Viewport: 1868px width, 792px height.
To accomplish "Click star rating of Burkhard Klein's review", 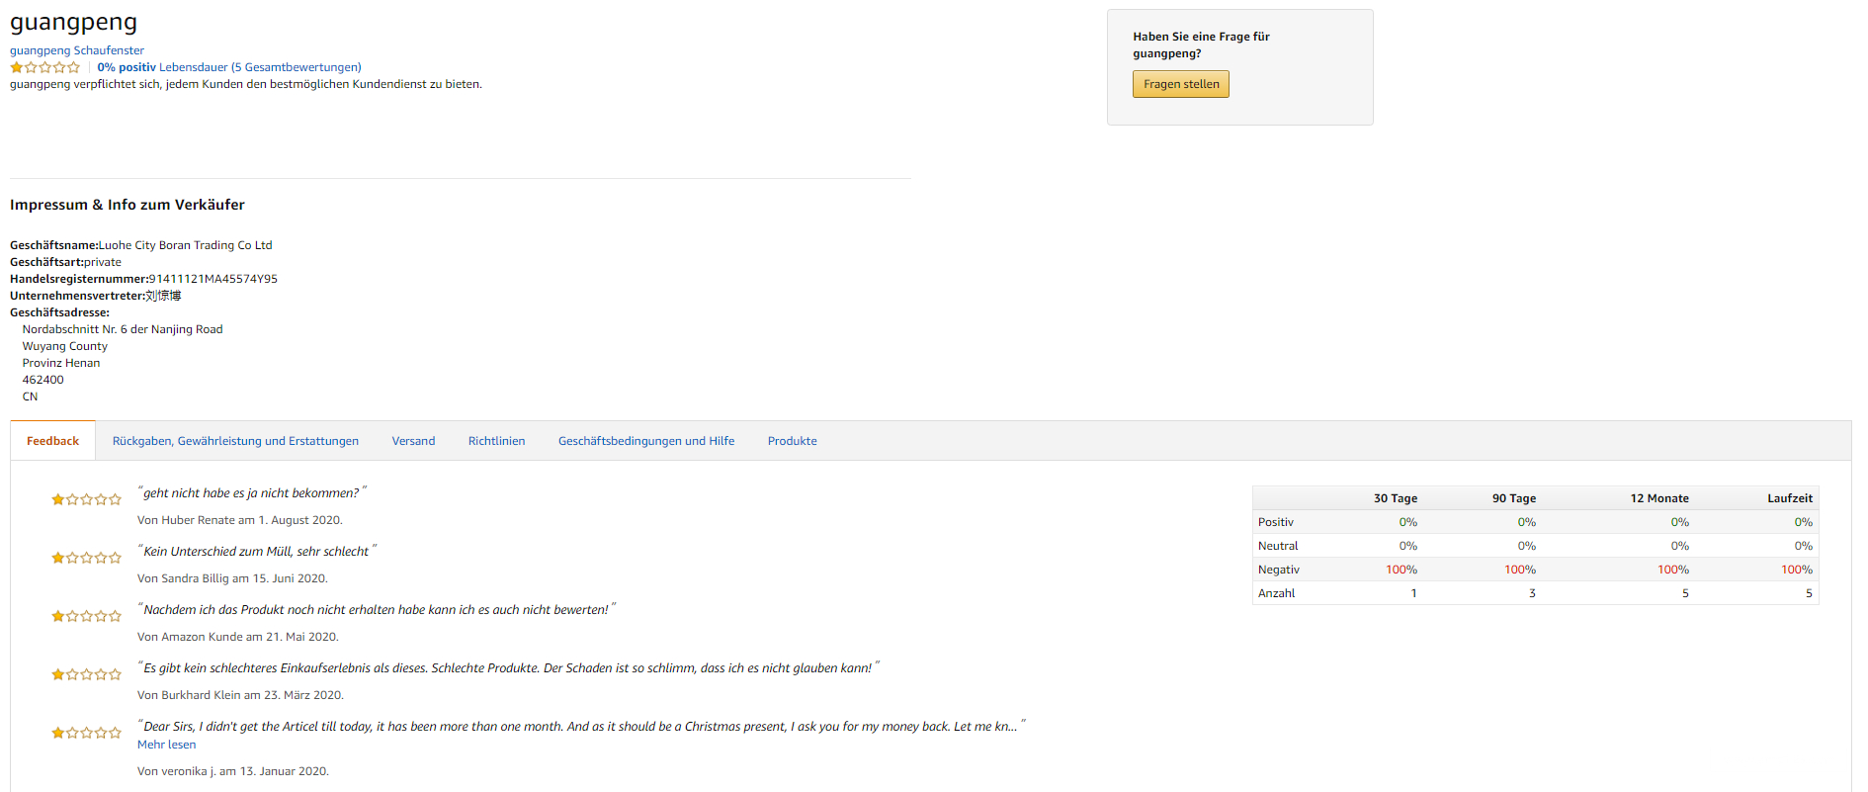I will 87,674.
